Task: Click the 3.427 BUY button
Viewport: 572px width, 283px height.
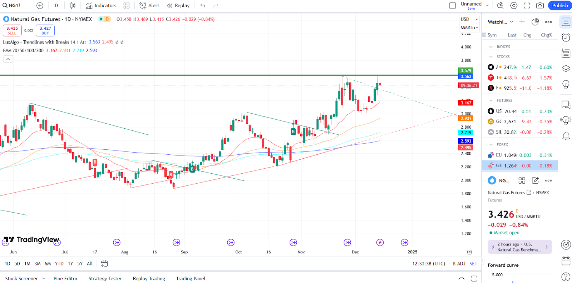Action: pos(45,30)
